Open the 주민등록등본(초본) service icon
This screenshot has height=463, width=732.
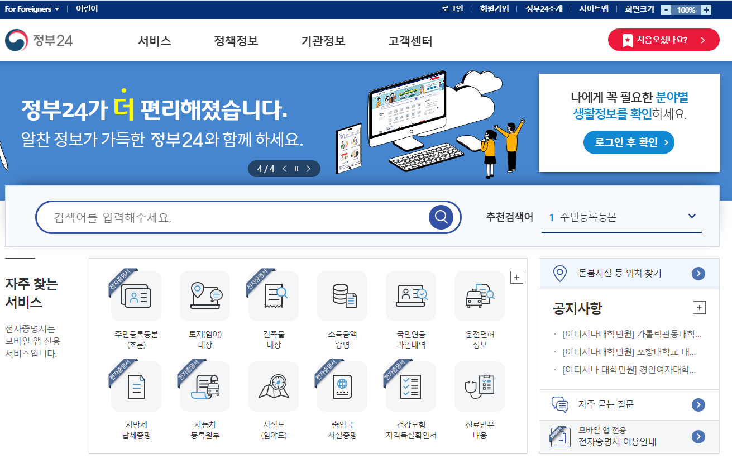[x=136, y=296]
